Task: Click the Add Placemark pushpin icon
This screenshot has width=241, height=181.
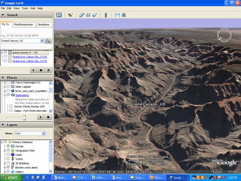Action: point(70,15)
